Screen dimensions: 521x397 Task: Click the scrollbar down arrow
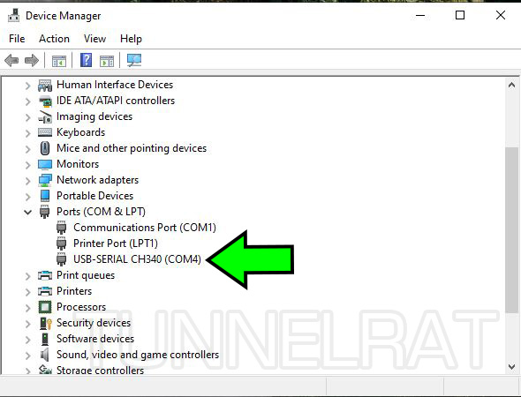(x=511, y=366)
